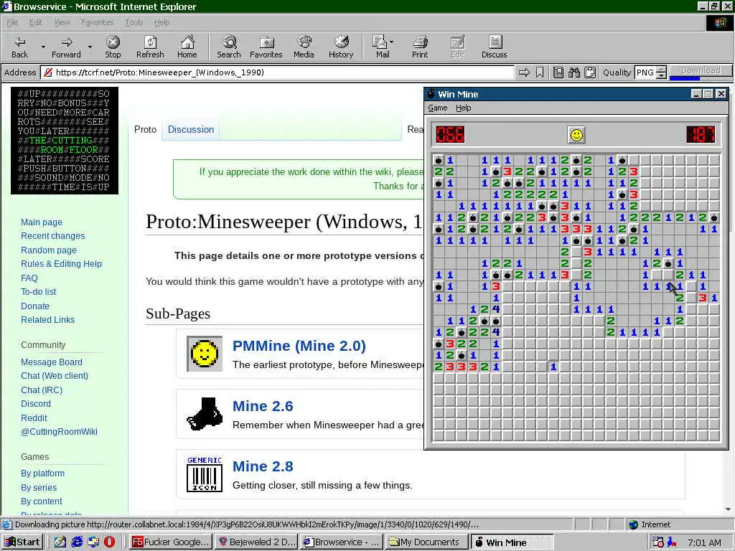
Task: Switch to My Documents taskbar button
Action: pyautogui.click(x=426, y=542)
